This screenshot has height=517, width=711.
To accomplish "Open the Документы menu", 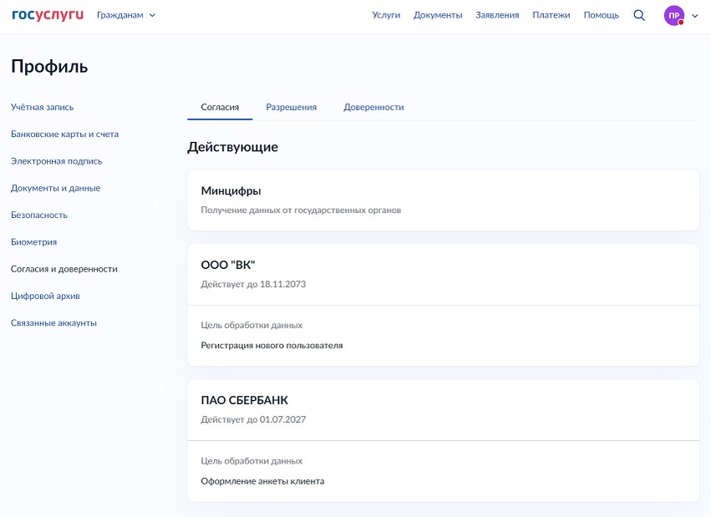I will pyautogui.click(x=438, y=15).
